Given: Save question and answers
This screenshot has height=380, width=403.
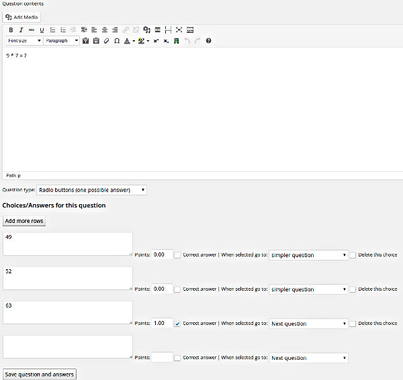Looking at the screenshot, I should pyautogui.click(x=40, y=375).
